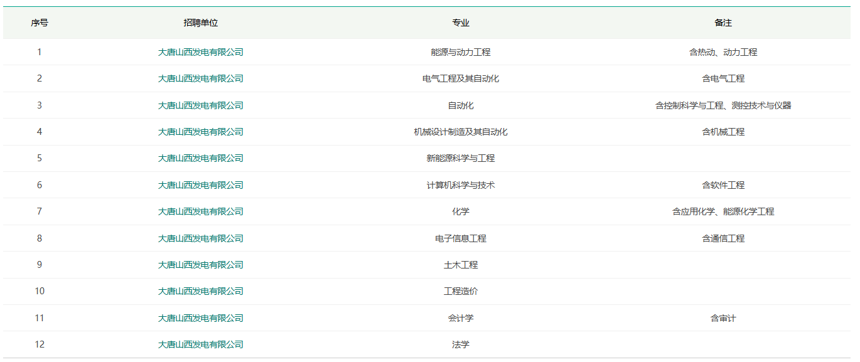Image resolution: width=860 pixels, height=362 pixels.
Task: Click the 招聘单位 column header
Action: (x=200, y=23)
